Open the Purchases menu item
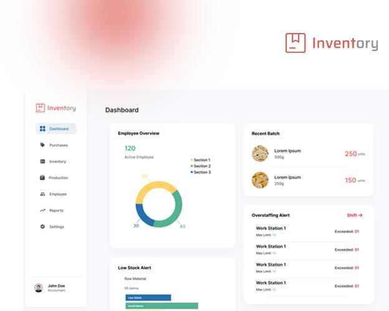This screenshot has width=389, height=311. pyautogui.click(x=59, y=145)
